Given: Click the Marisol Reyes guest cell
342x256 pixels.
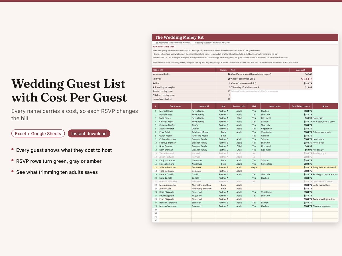Looking at the screenshot, I should click(175, 111).
